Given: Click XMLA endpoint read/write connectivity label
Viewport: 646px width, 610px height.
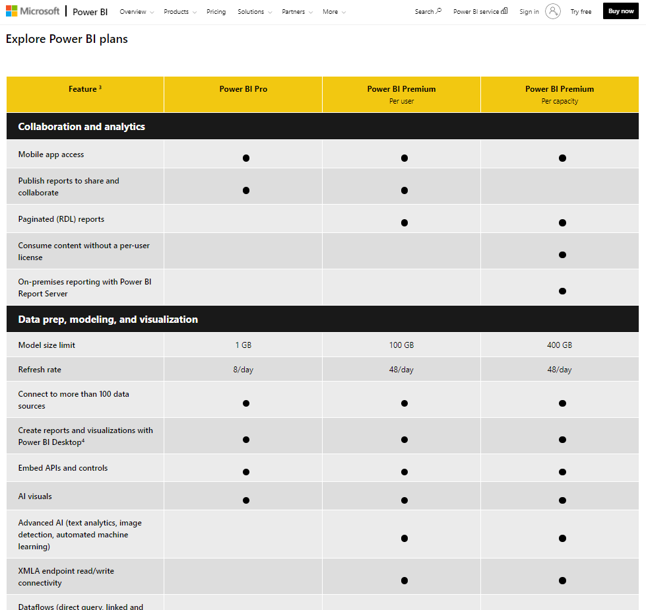Looking at the screenshot, I should [x=66, y=577].
